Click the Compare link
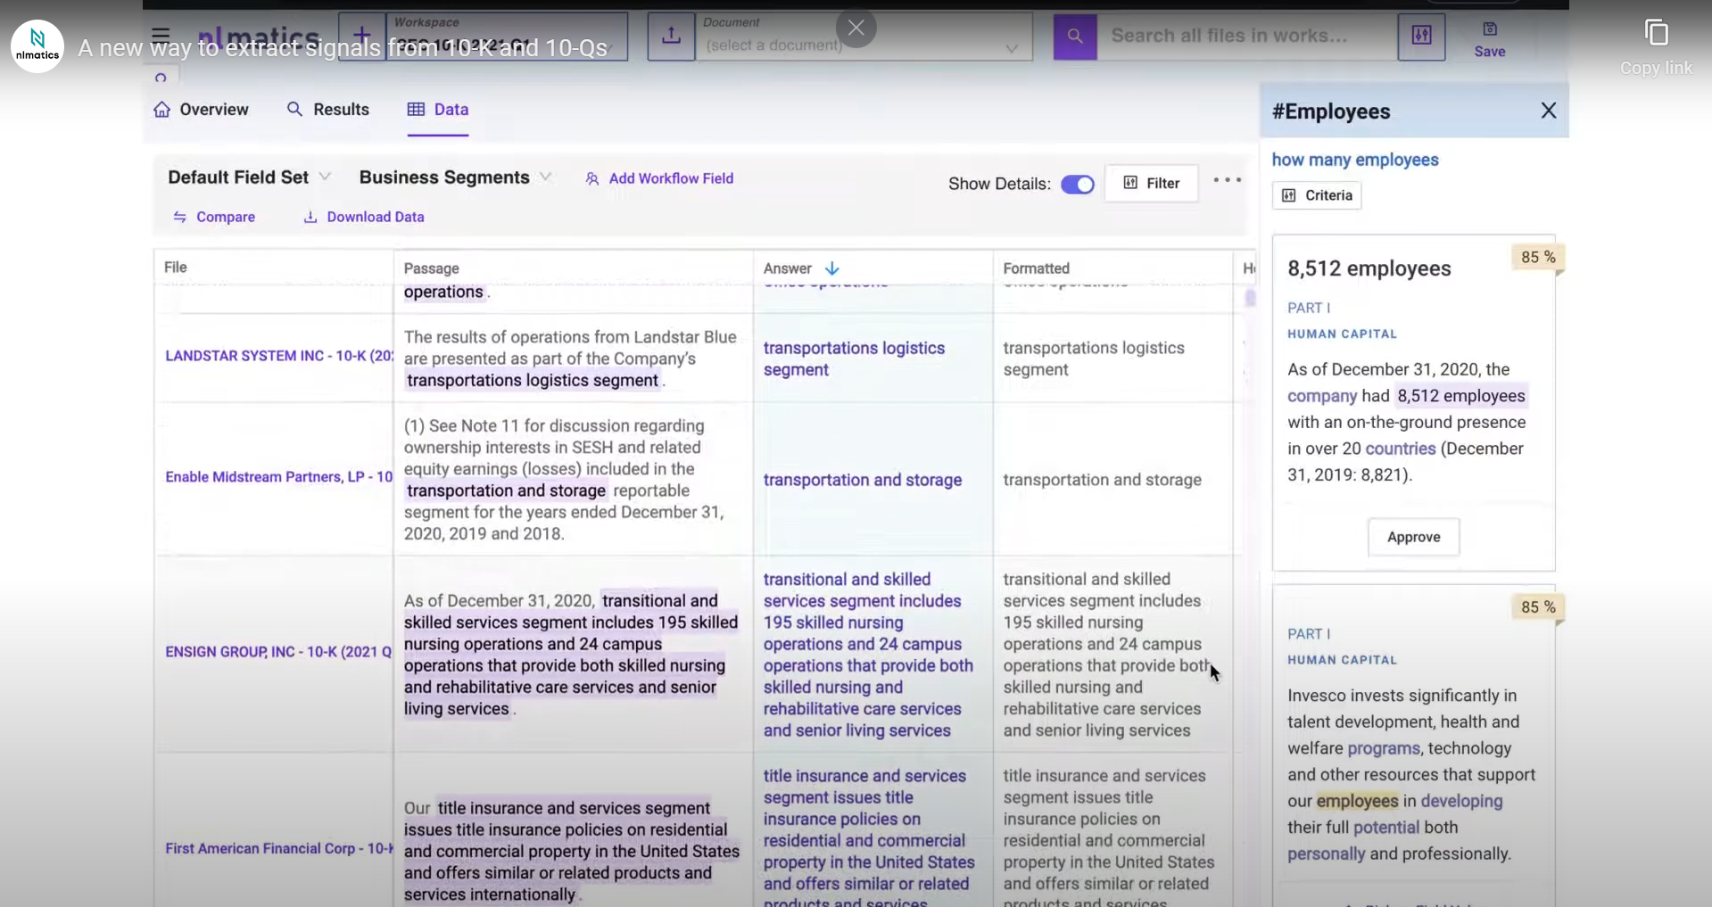The image size is (1712, 907). pos(214,217)
